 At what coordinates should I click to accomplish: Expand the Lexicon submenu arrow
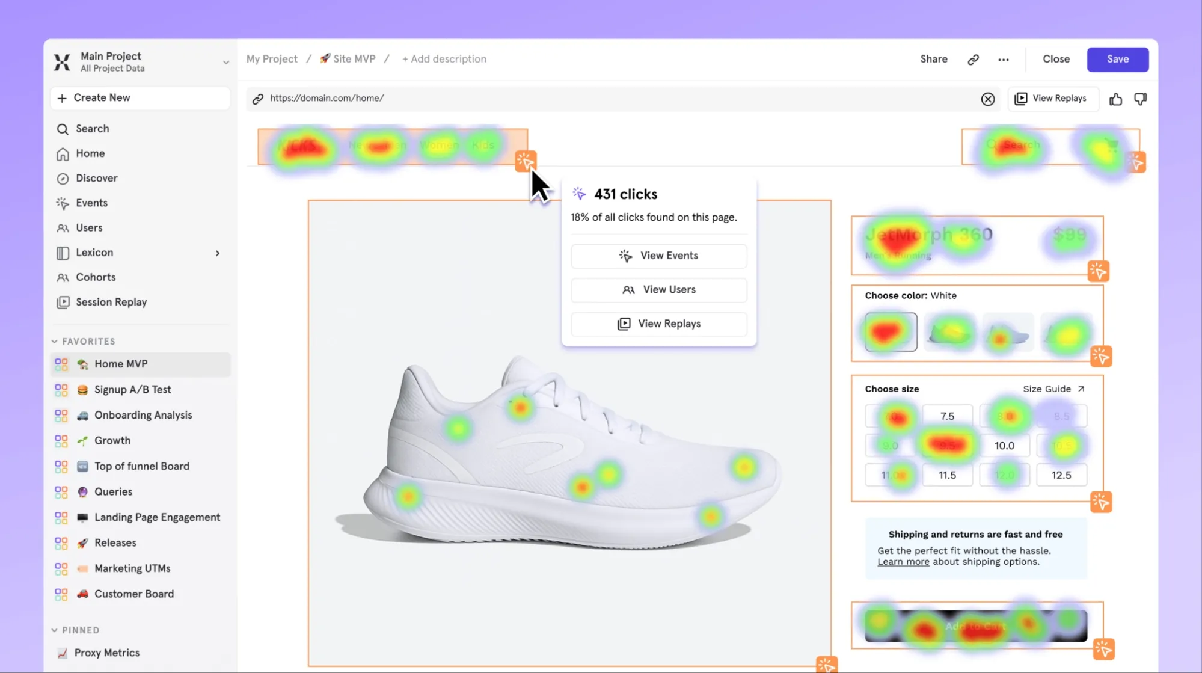[217, 253]
